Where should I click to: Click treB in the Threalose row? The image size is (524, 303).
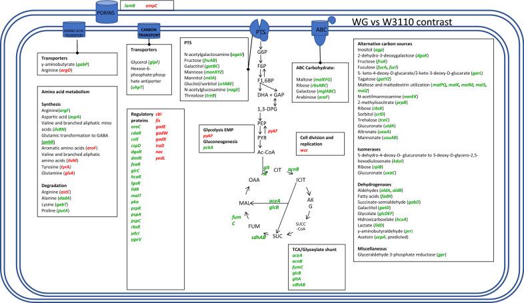(x=211, y=95)
